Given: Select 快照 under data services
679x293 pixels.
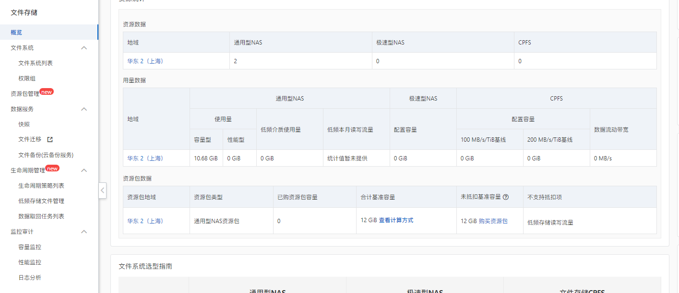Looking at the screenshot, I should (x=24, y=124).
